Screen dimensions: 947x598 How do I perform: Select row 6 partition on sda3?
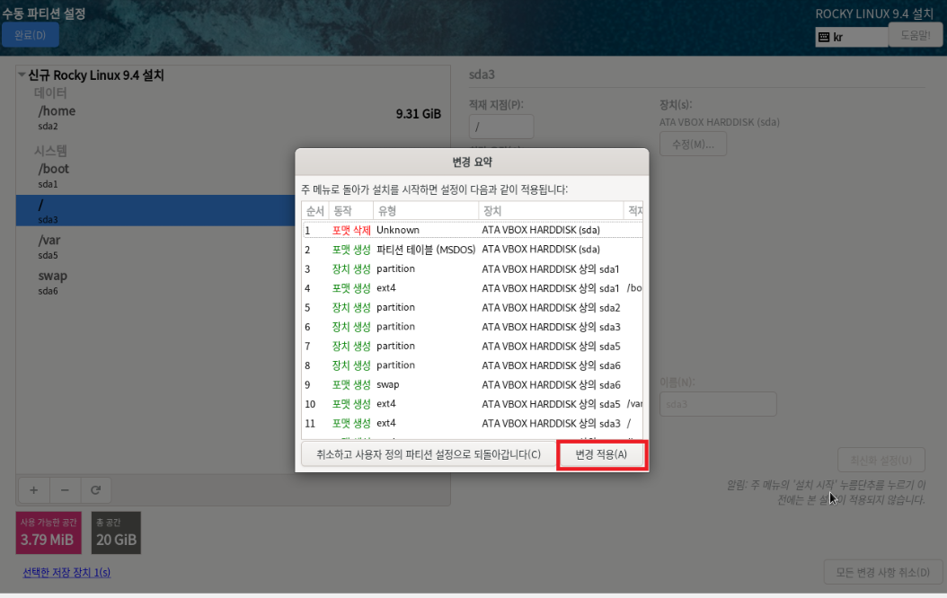click(473, 327)
